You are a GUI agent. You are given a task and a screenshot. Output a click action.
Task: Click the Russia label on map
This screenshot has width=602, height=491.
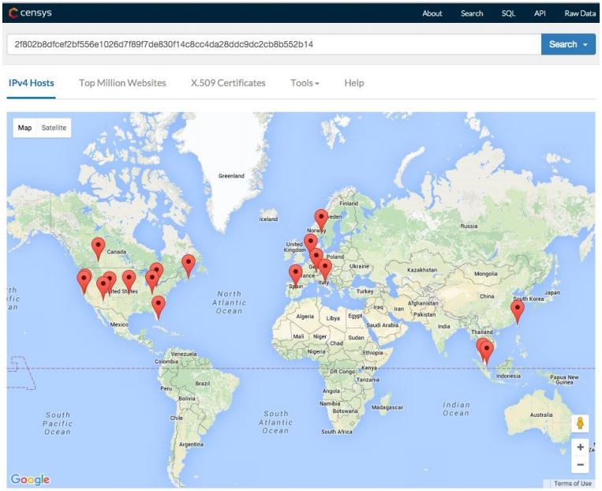(469, 226)
